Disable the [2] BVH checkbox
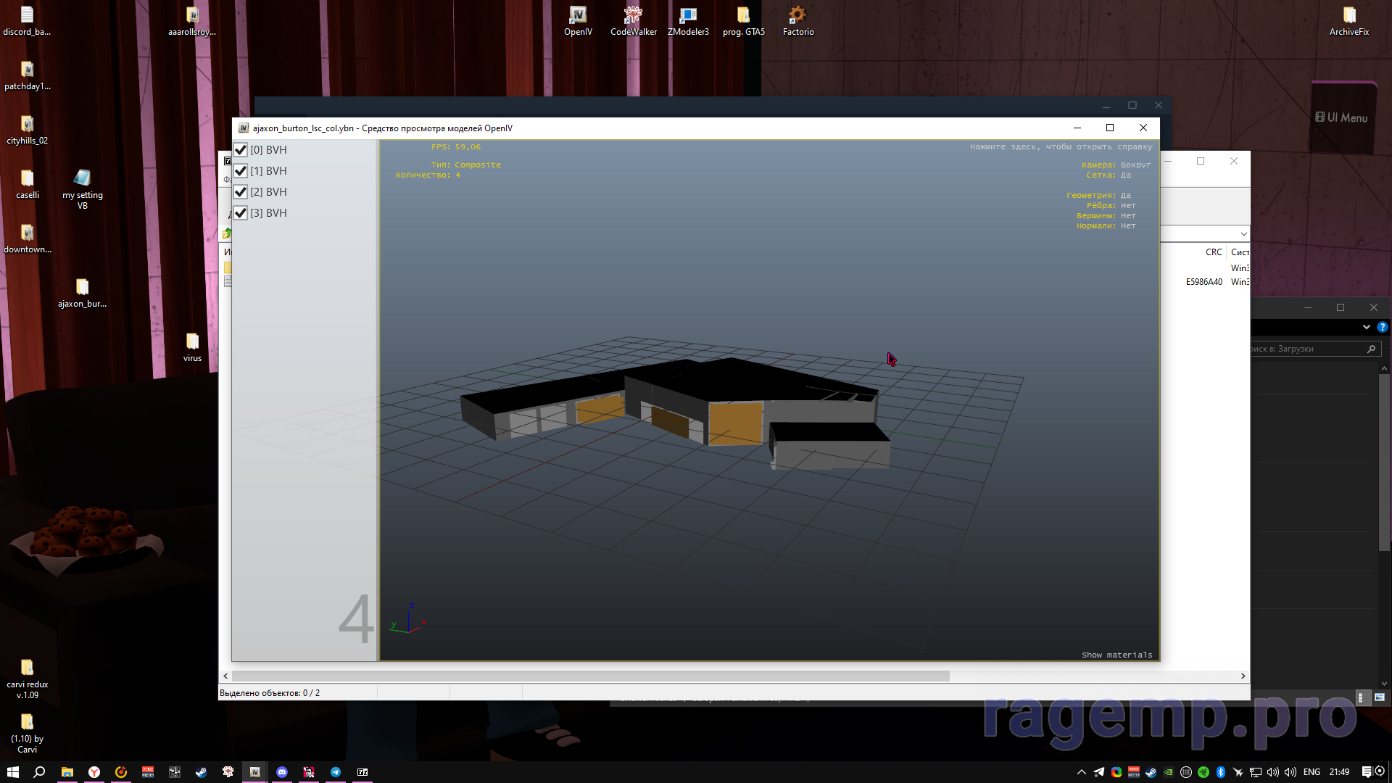Screen dimensions: 1392x783 [241, 192]
